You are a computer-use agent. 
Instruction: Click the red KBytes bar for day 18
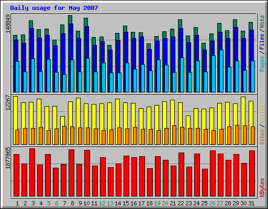pyautogui.click(x=150, y=182)
